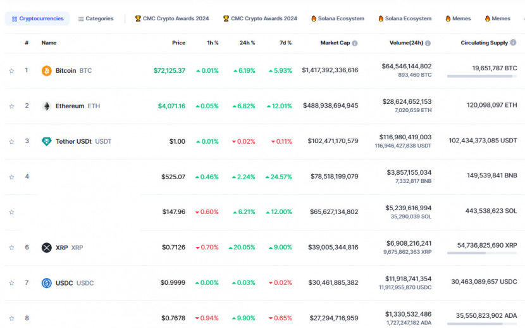Click Bitcoin price $72,125.37
Image resolution: width=525 pixels, height=328 pixels.
(x=170, y=71)
